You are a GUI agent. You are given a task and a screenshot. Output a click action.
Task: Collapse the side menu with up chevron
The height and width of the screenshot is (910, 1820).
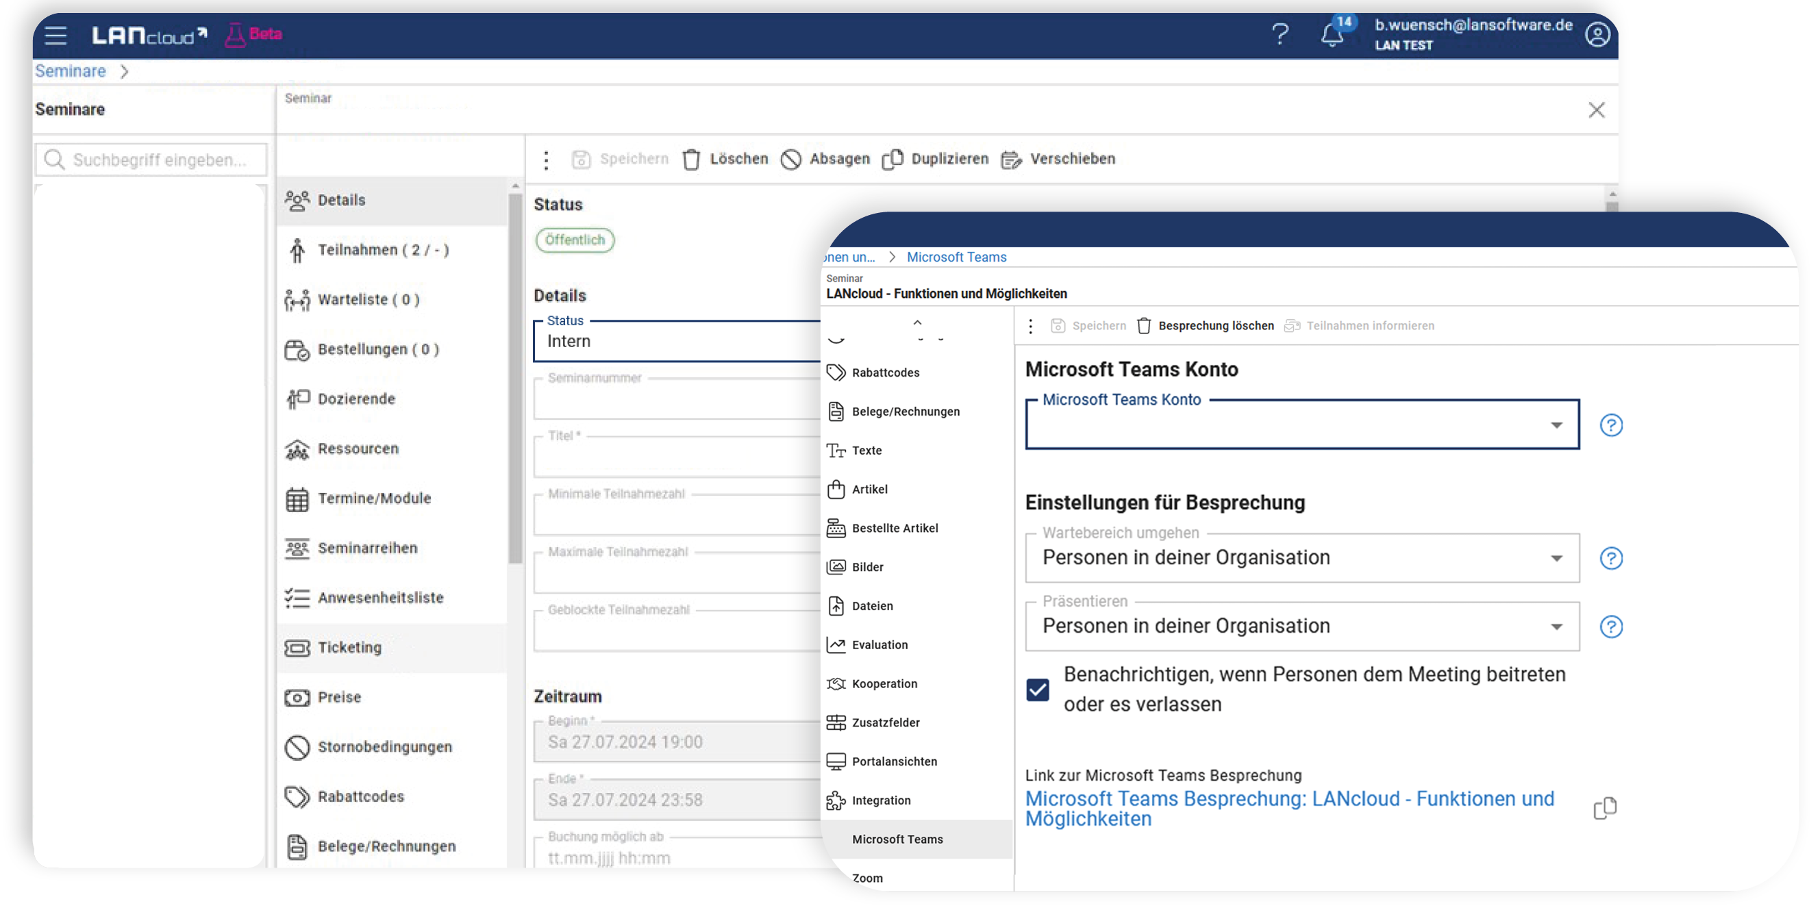point(917,323)
